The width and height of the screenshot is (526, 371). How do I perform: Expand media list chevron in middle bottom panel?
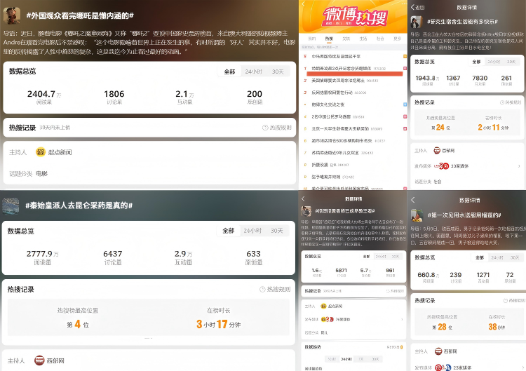click(402, 319)
